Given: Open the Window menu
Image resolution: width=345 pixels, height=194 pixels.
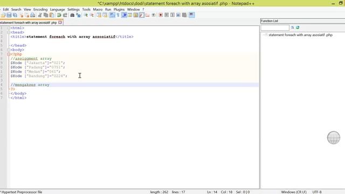Looking at the screenshot, I should (133, 10).
